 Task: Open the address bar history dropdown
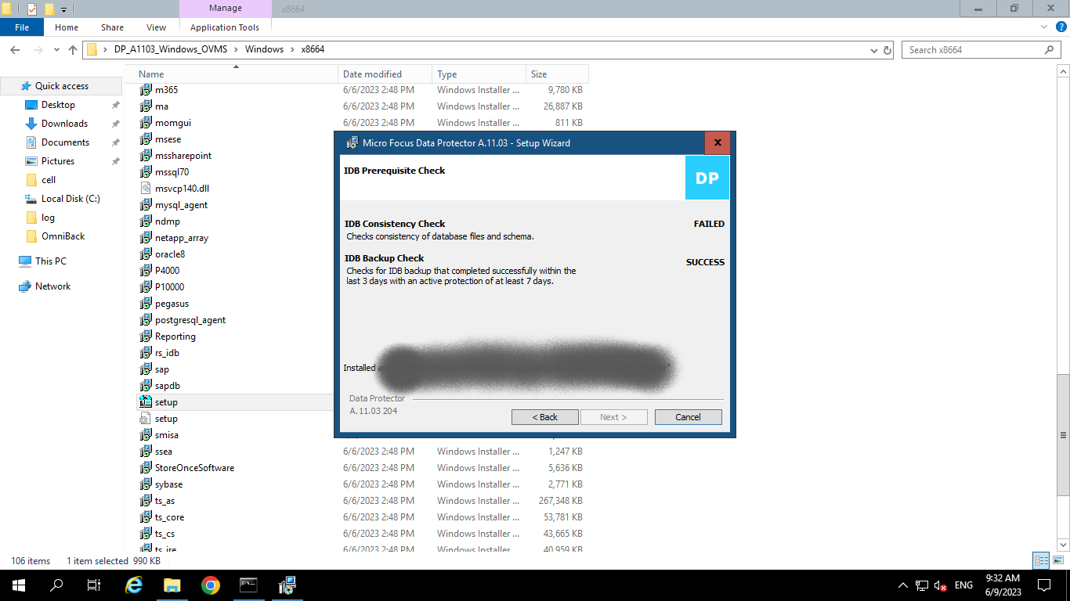pyautogui.click(x=874, y=50)
